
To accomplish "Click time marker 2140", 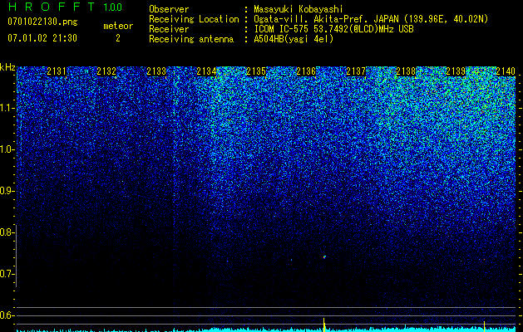I will (506, 71).
